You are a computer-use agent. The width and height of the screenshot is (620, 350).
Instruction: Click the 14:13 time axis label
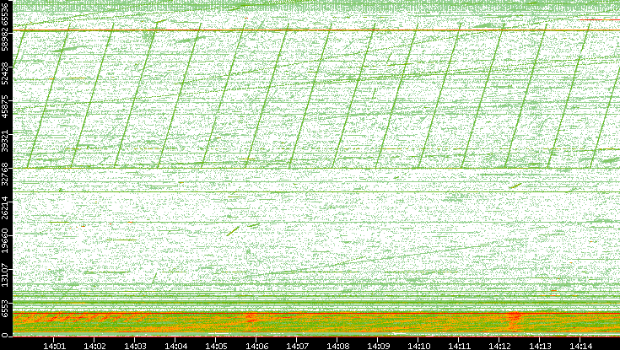(540, 346)
